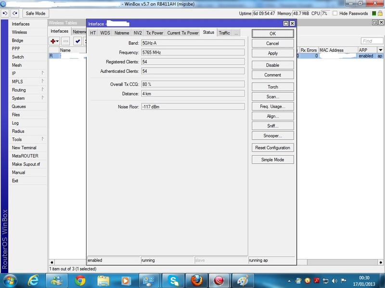Click the green status indicator square
This screenshot has width=385, height=288.
pos(374,13)
